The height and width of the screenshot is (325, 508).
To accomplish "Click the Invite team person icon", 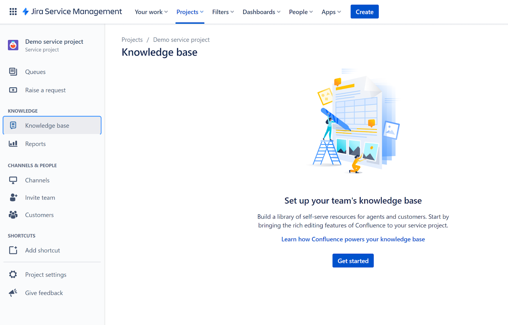I will click(13, 198).
